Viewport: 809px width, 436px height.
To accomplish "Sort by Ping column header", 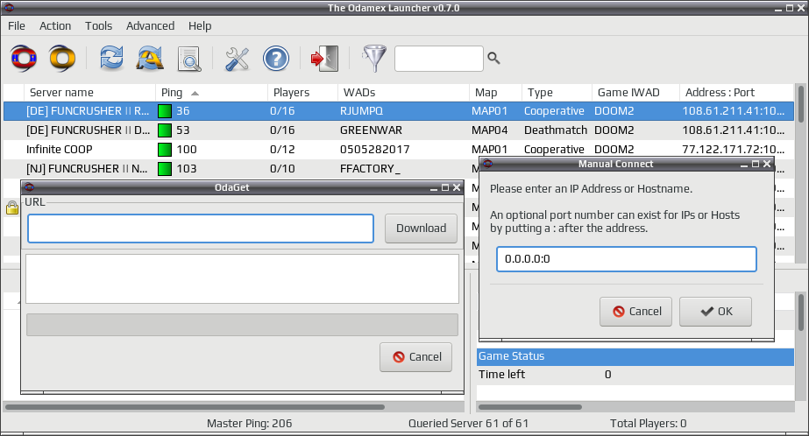I will tap(211, 92).
